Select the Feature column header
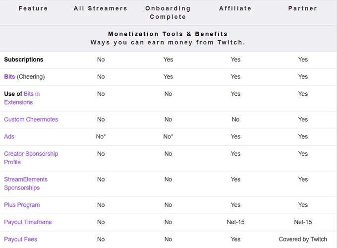The width and height of the screenshot is (337, 248). (33, 8)
